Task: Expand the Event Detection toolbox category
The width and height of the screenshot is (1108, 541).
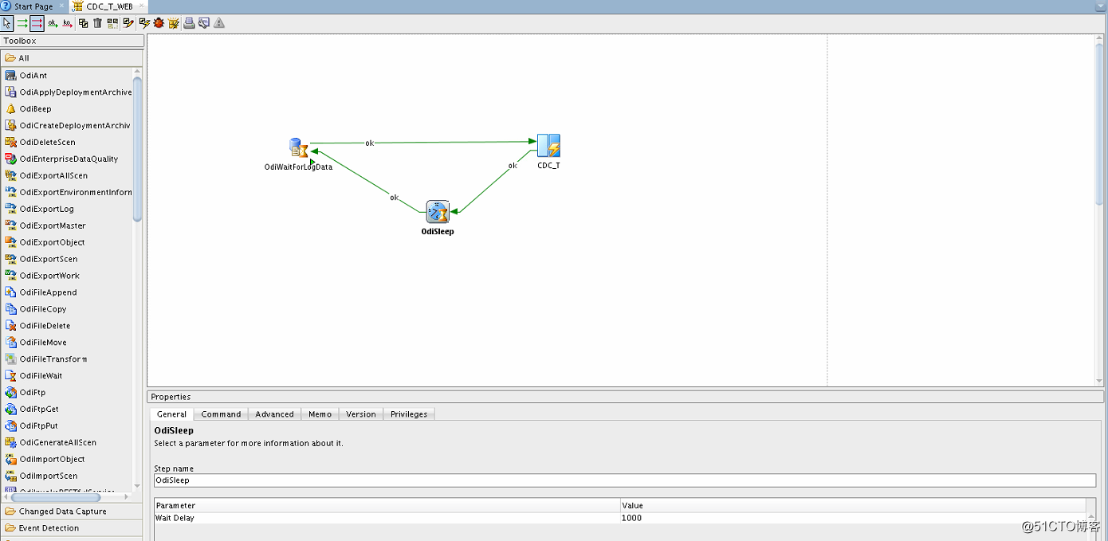Action: click(x=72, y=528)
